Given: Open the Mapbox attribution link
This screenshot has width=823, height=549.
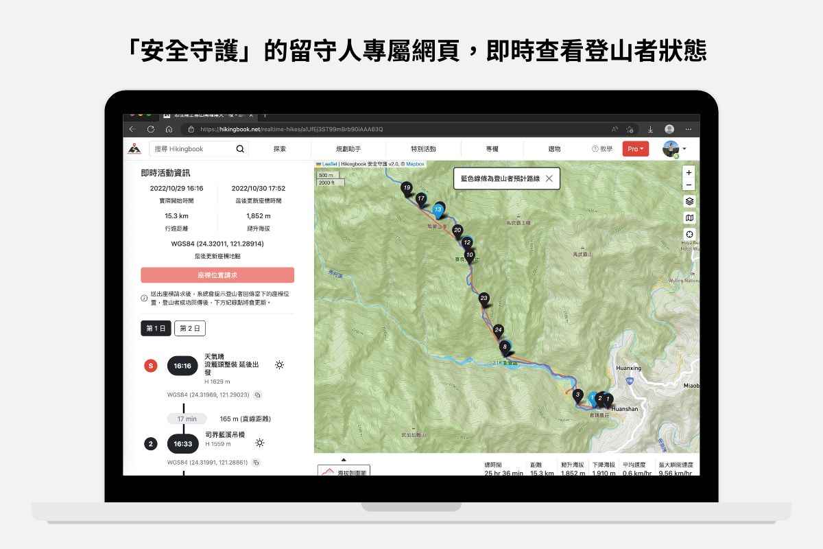Looking at the screenshot, I should [416, 164].
